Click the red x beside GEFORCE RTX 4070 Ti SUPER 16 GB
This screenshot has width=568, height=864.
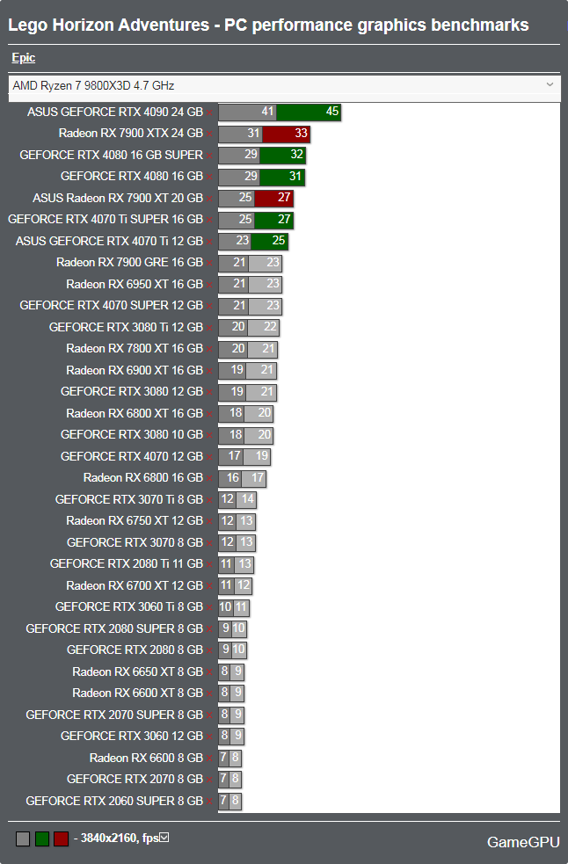tap(209, 221)
